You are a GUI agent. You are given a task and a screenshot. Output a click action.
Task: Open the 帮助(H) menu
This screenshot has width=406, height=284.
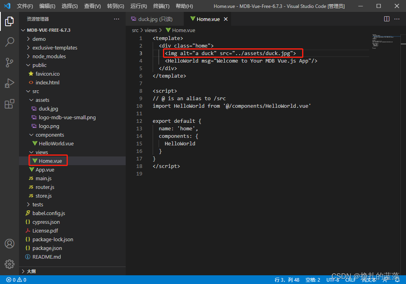pyautogui.click(x=184, y=6)
